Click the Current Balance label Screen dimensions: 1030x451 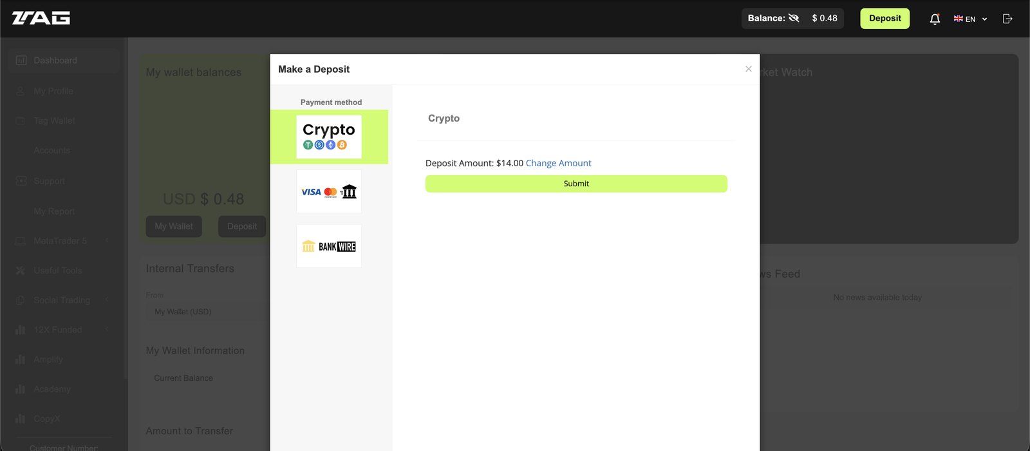point(183,378)
